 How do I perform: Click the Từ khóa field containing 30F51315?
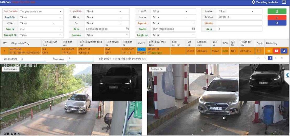[239, 17]
